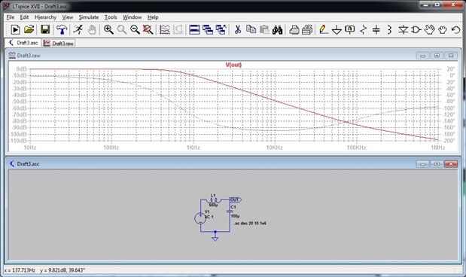Select the capacitor component tool
This screenshot has height=277, width=466.
[x=376, y=29]
